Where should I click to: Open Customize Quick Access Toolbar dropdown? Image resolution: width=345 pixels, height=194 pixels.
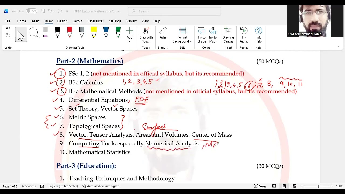(x=67, y=11)
